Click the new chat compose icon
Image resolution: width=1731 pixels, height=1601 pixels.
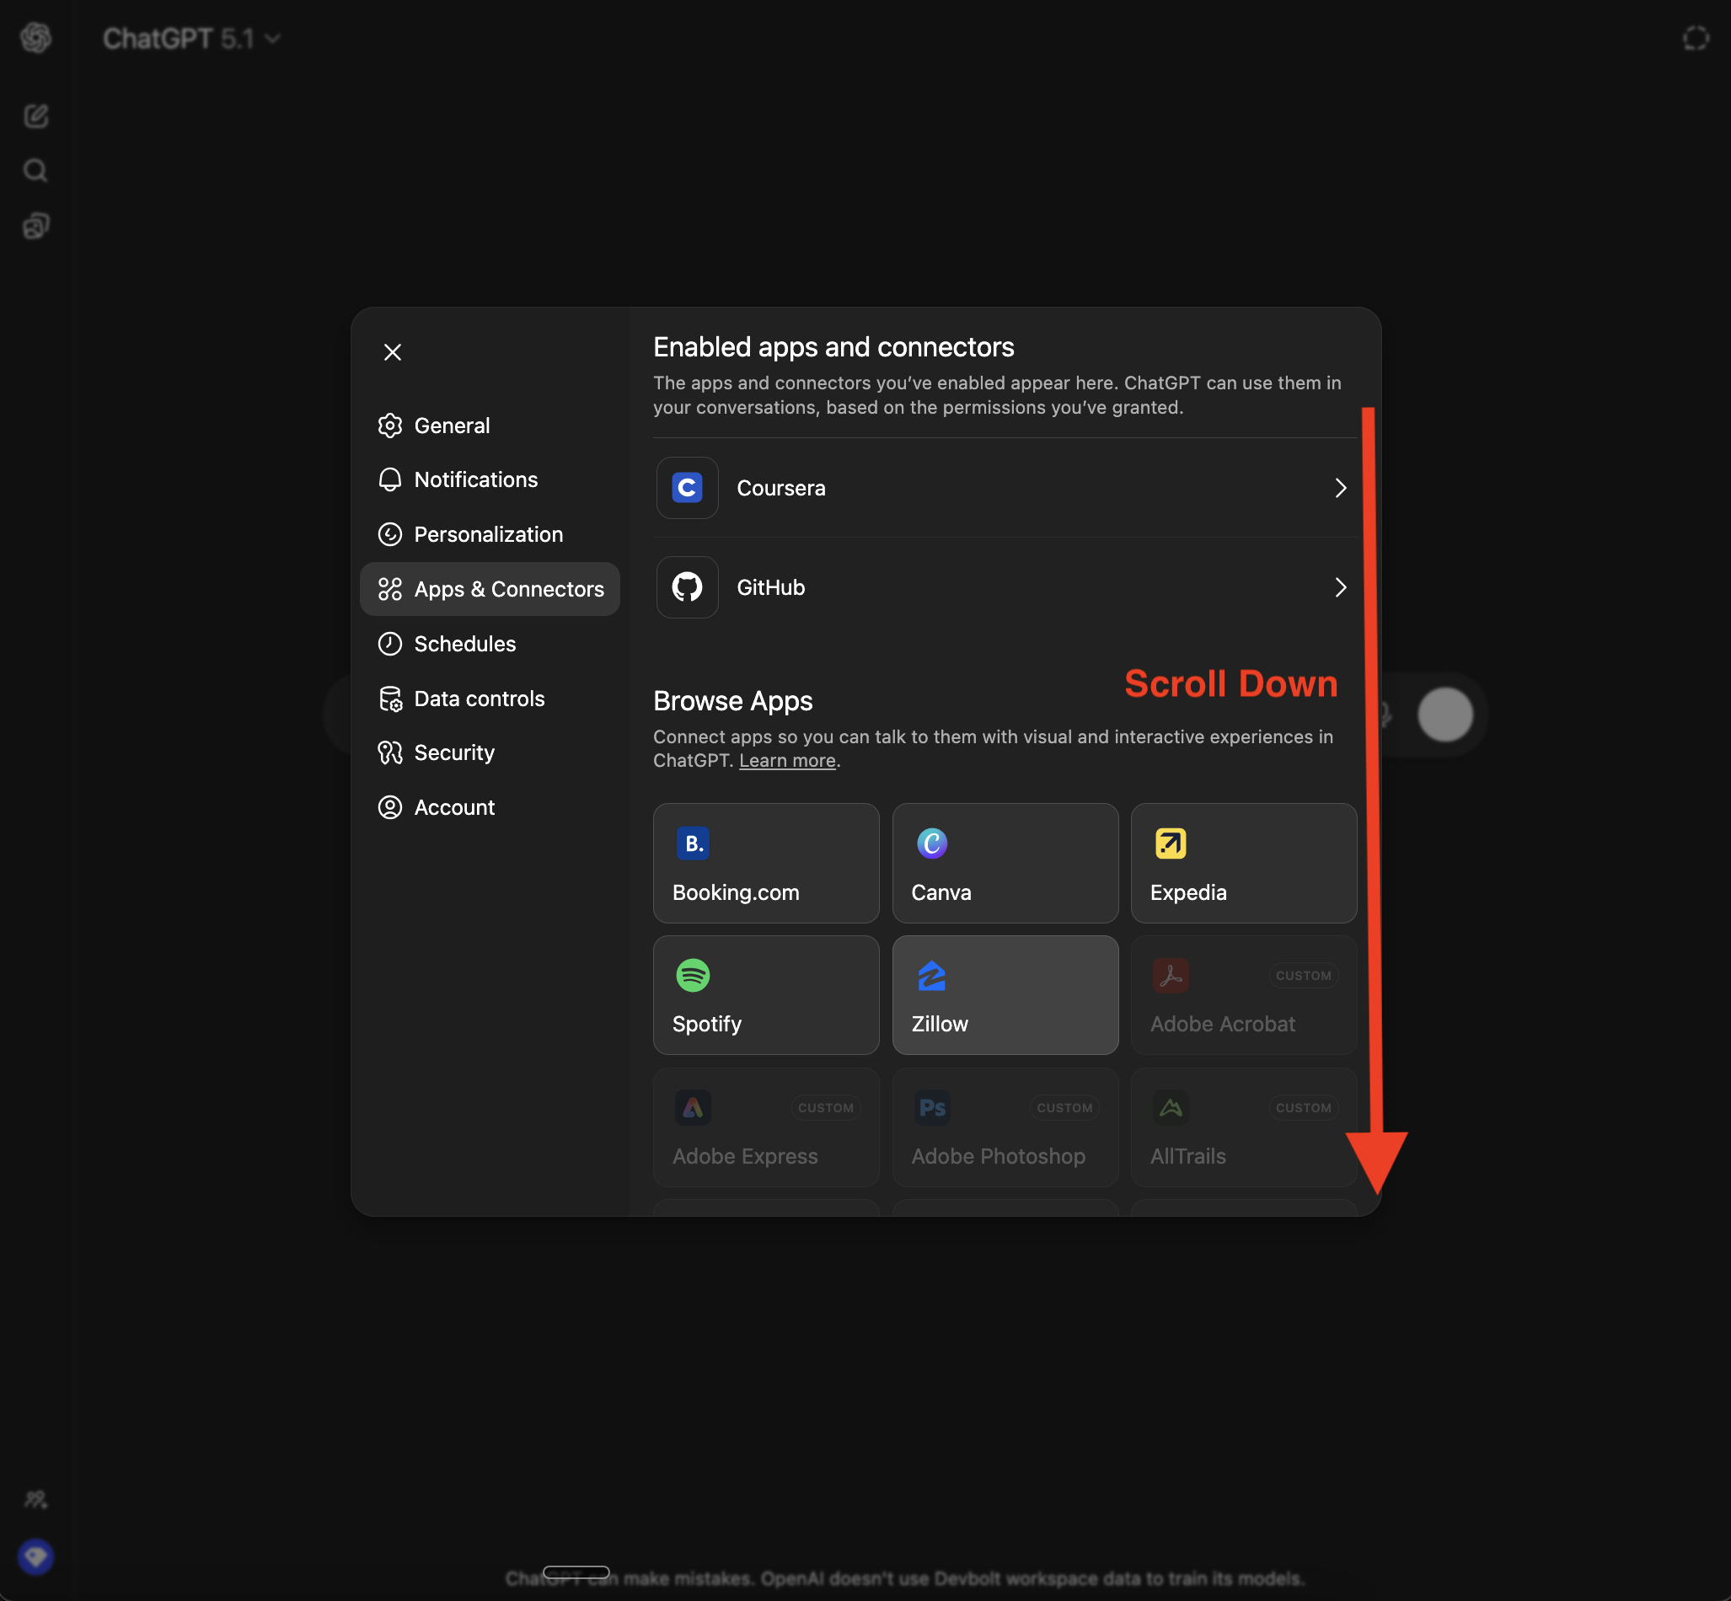(35, 115)
